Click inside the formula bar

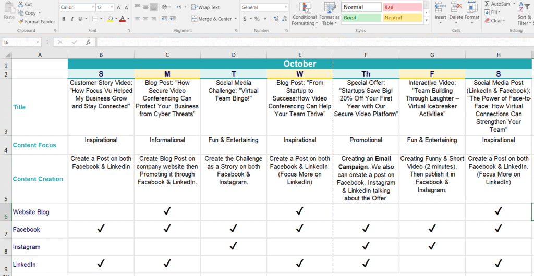pyautogui.click(x=315, y=42)
